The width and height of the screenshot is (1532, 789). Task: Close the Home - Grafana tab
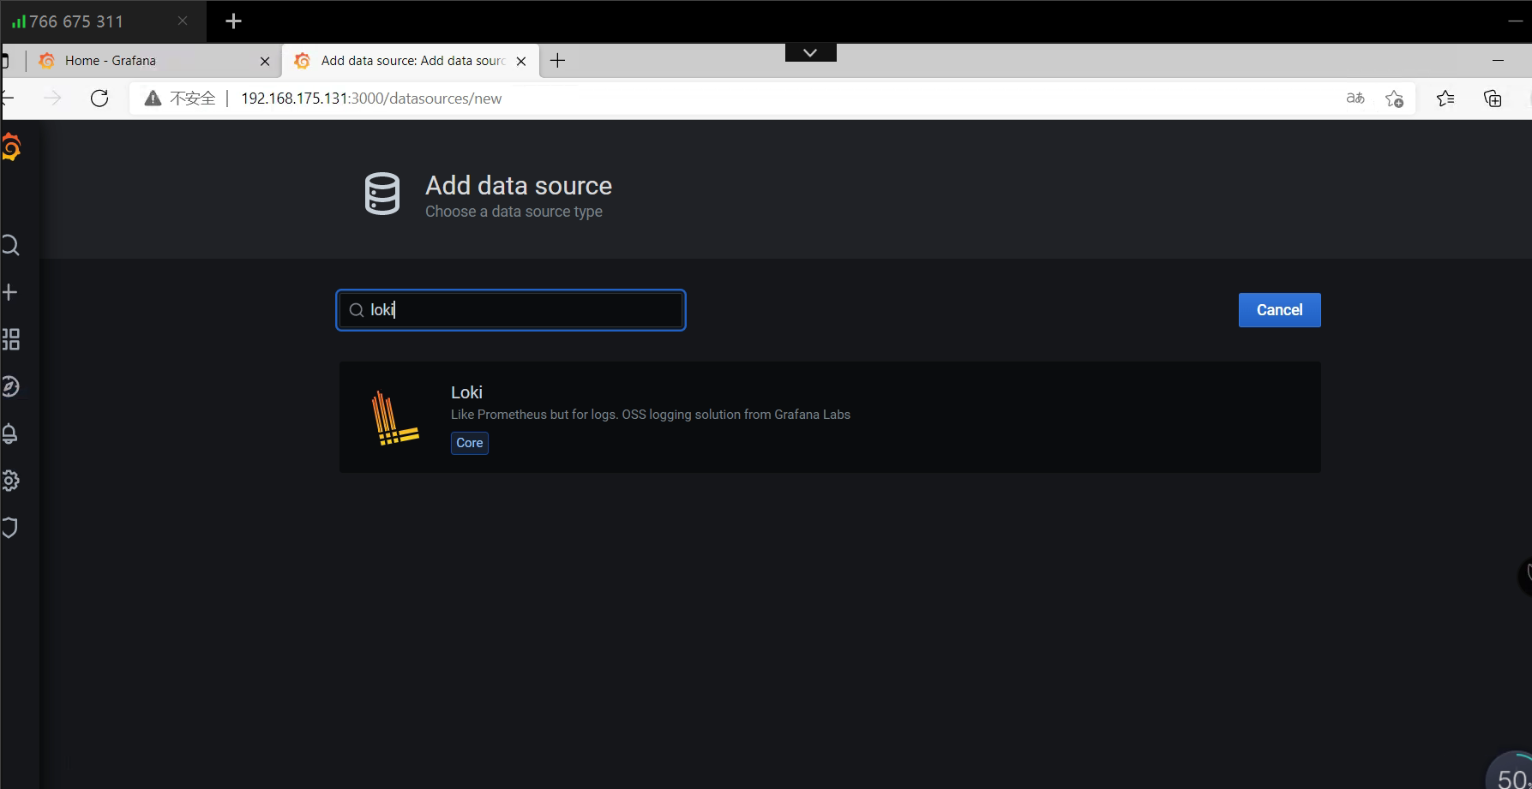pos(265,61)
